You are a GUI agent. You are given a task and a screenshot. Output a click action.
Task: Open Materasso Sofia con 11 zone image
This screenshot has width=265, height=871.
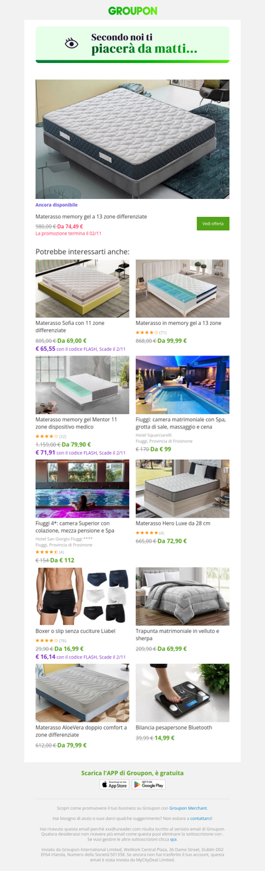[x=82, y=289]
